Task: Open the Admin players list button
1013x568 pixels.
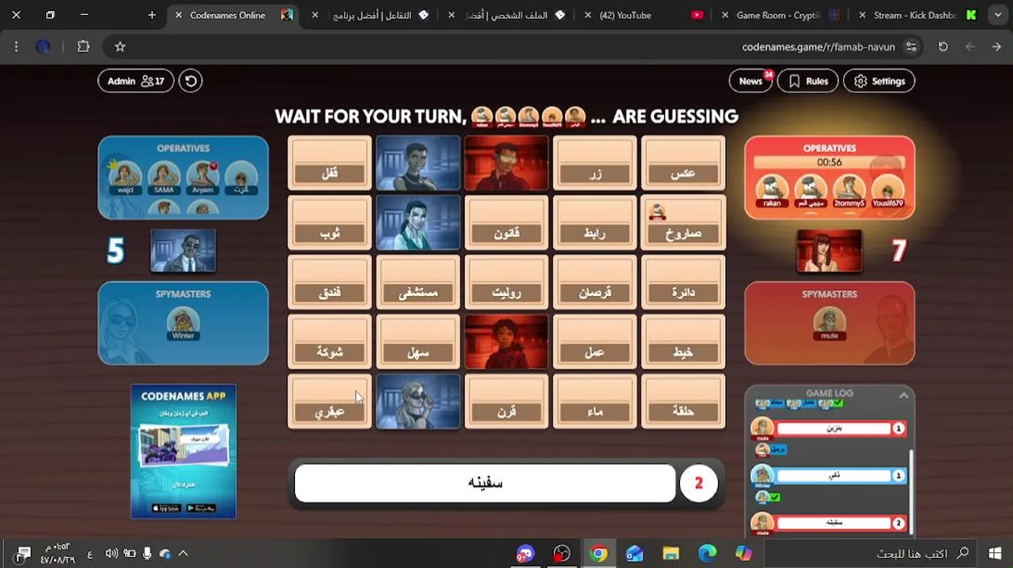Action: pos(136,80)
